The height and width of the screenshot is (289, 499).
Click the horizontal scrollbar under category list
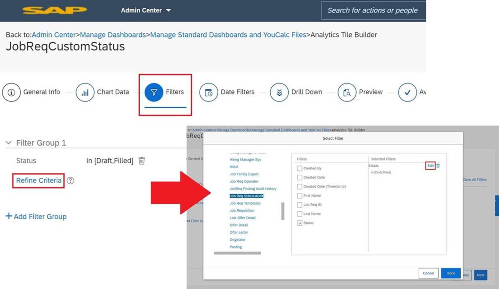[237, 253]
